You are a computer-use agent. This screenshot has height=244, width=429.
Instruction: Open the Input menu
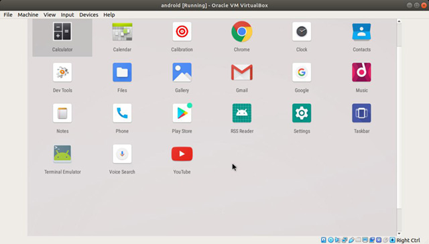point(67,15)
